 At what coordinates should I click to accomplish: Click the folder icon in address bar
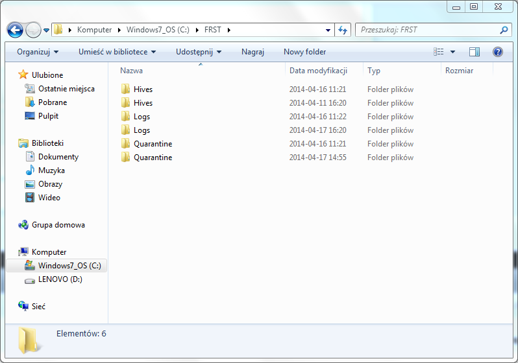[x=58, y=29]
